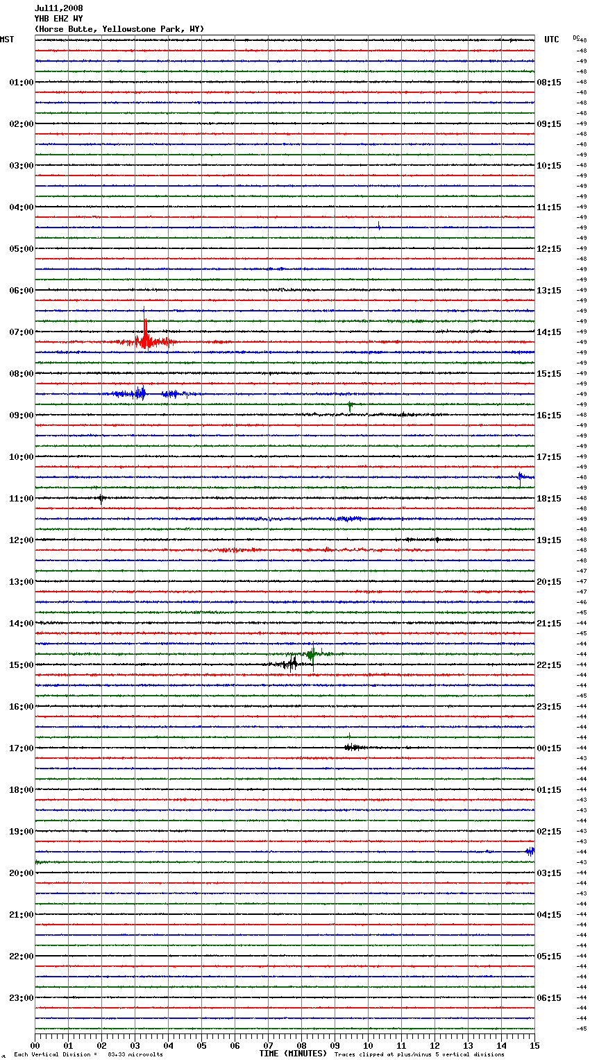Click the 08:15 UTC time label
The width and height of the screenshot is (590, 1064).
(549, 83)
